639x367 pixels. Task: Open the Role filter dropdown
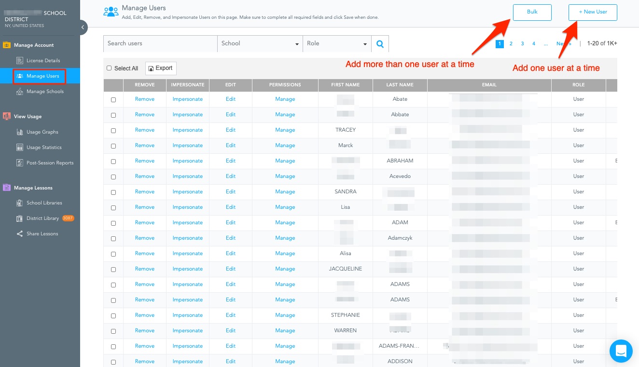coord(337,43)
